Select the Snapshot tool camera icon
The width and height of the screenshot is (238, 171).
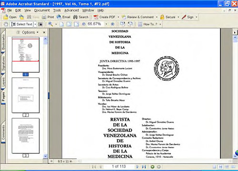click(40, 24)
